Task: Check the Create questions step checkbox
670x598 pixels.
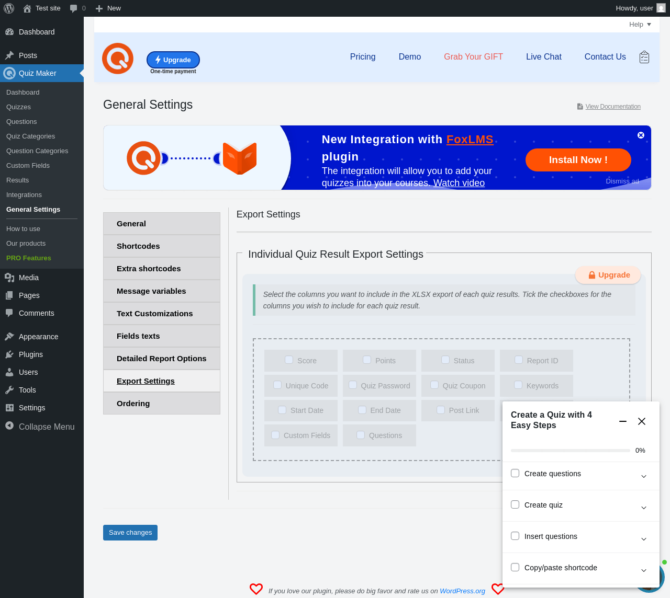Action: (515, 473)
